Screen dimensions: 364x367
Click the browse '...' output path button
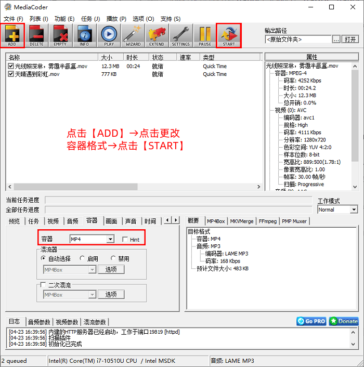pyautogui.click(x=336, y=40)
